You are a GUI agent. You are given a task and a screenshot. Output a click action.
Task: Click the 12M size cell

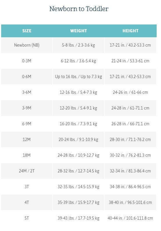pyautogui.click(x=27, y=139)
